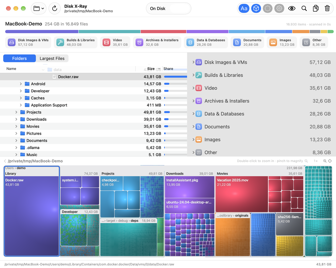Click the treemap zoom-in magnifier icon
The height and width of the screenshot is (268, 336).
(x=325, y=161)
